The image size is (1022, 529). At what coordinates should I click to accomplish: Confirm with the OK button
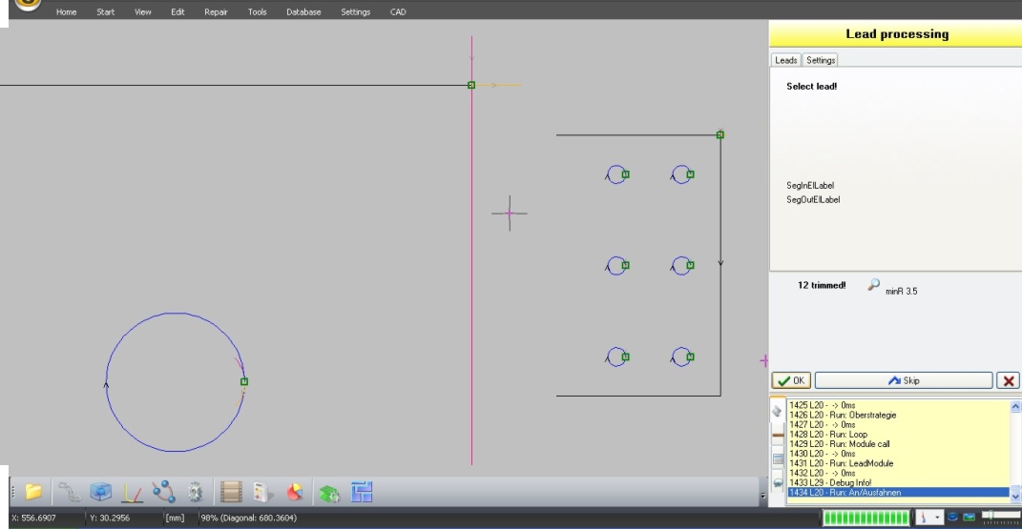(x=791, y=380)
